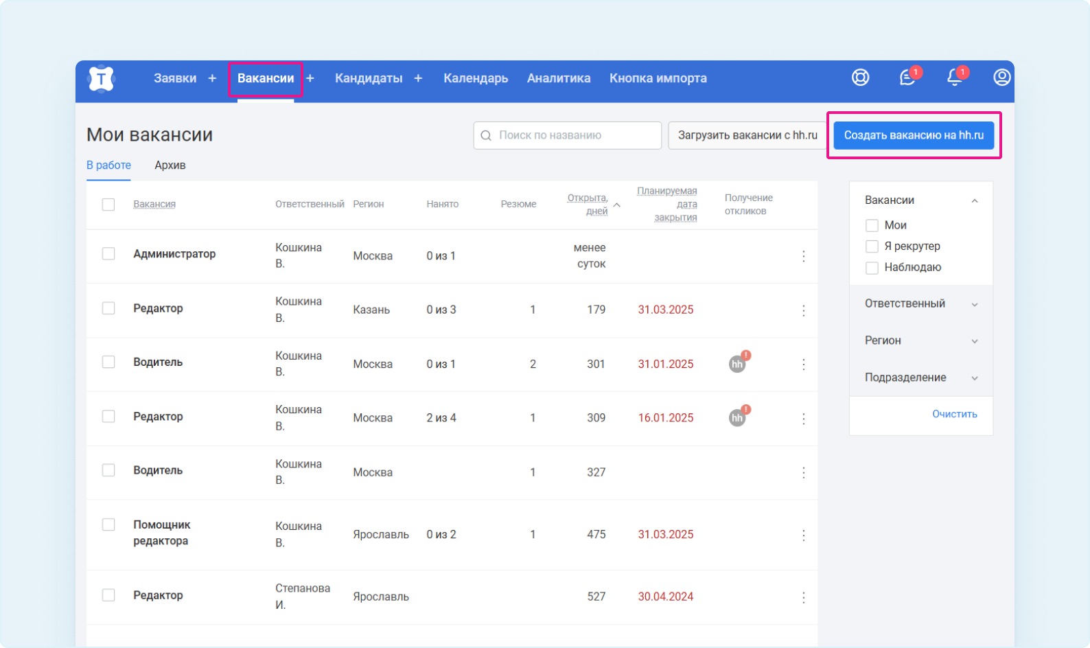Open the user profile icon

[x=1001, y=78]
